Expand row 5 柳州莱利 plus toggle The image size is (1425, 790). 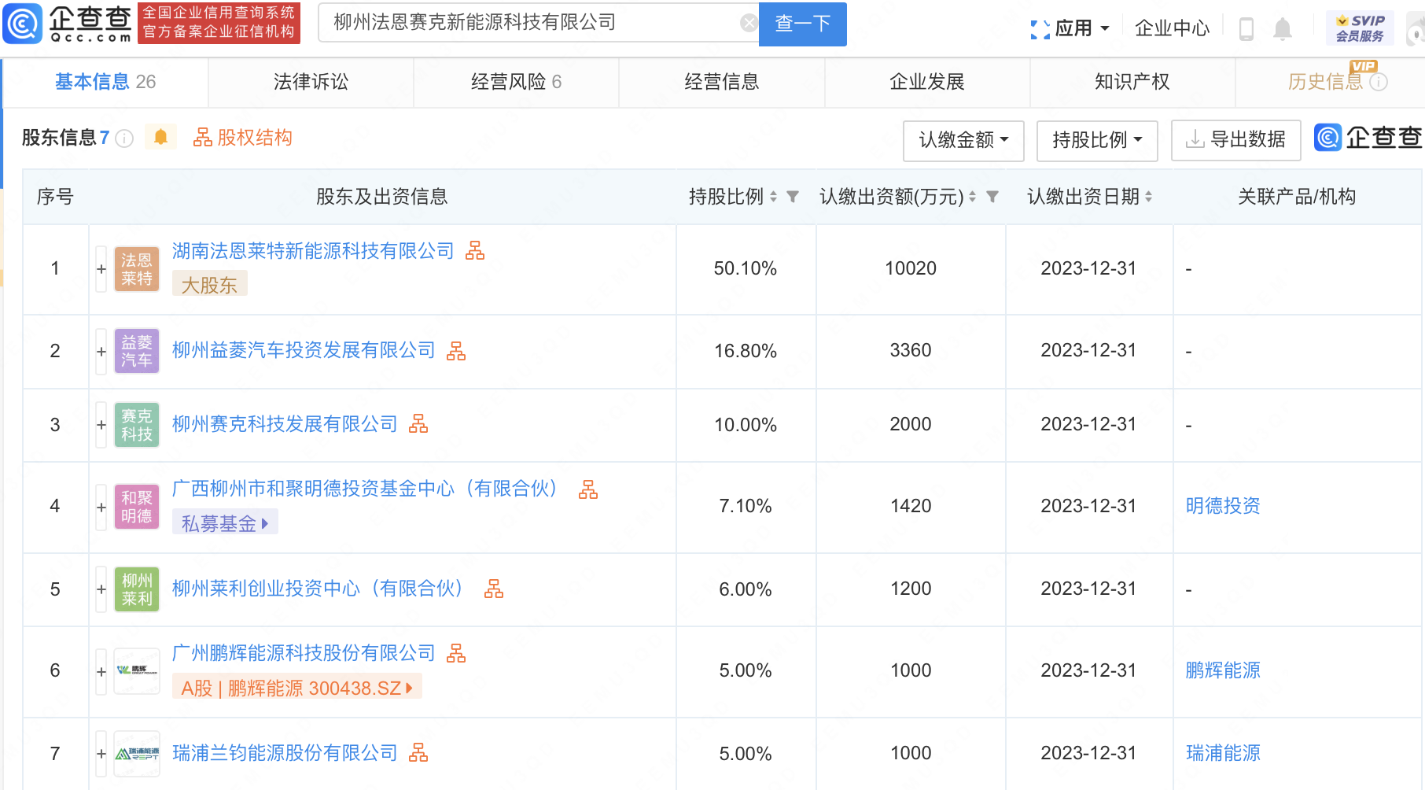coord(101,589)
